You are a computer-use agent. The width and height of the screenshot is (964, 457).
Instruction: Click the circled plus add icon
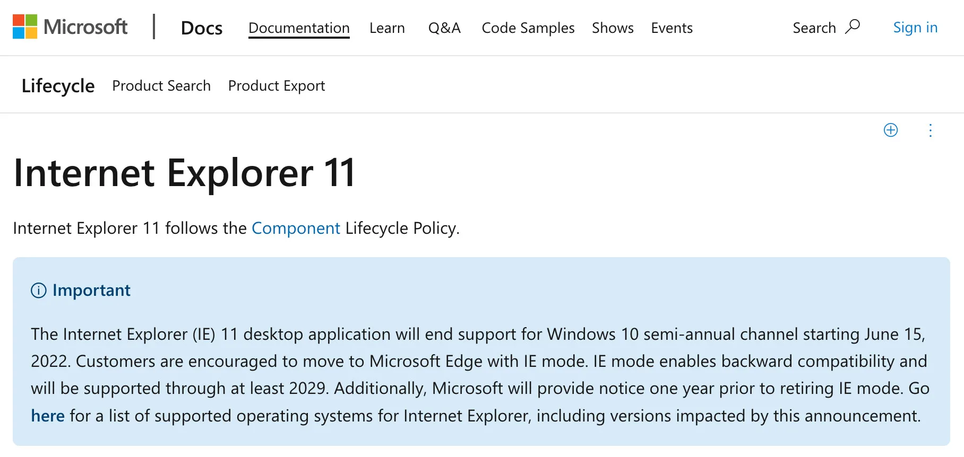pos(891,130)
